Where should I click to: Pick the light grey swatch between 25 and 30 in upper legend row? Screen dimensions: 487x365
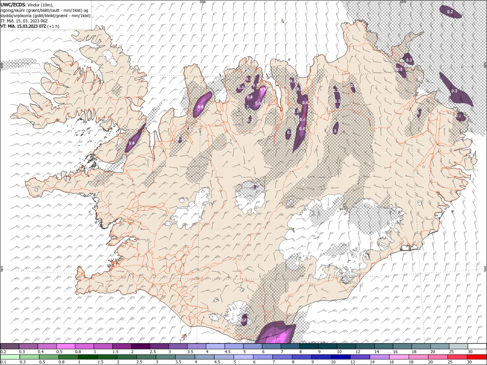pyautogui.click(x=458, y=346)
